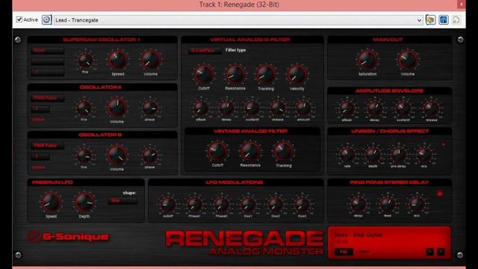Go to the previous preset arrow

tap(430, 252)
